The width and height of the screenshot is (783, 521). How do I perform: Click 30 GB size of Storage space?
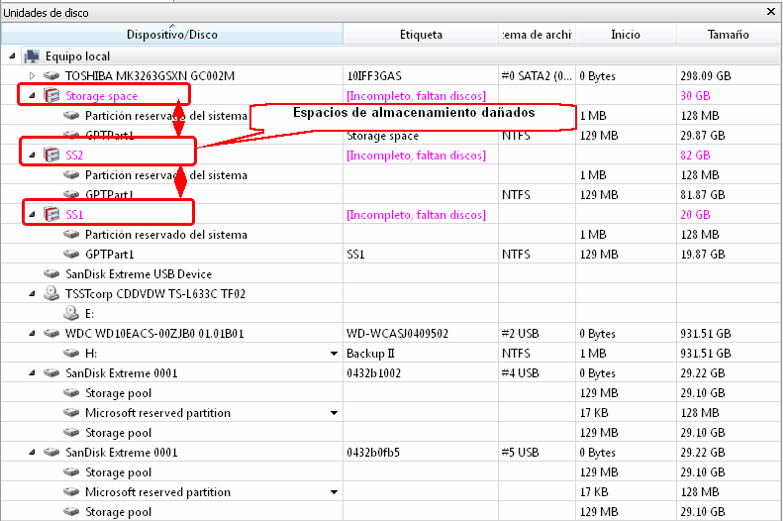[x=695, y=96]
